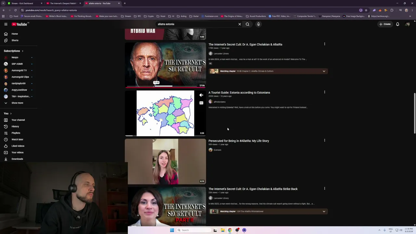Run the search with the magnifier button

click(x=247, y=24)
